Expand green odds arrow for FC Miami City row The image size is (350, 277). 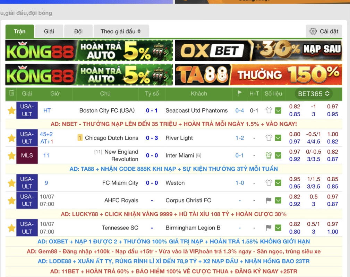(278, 183)
